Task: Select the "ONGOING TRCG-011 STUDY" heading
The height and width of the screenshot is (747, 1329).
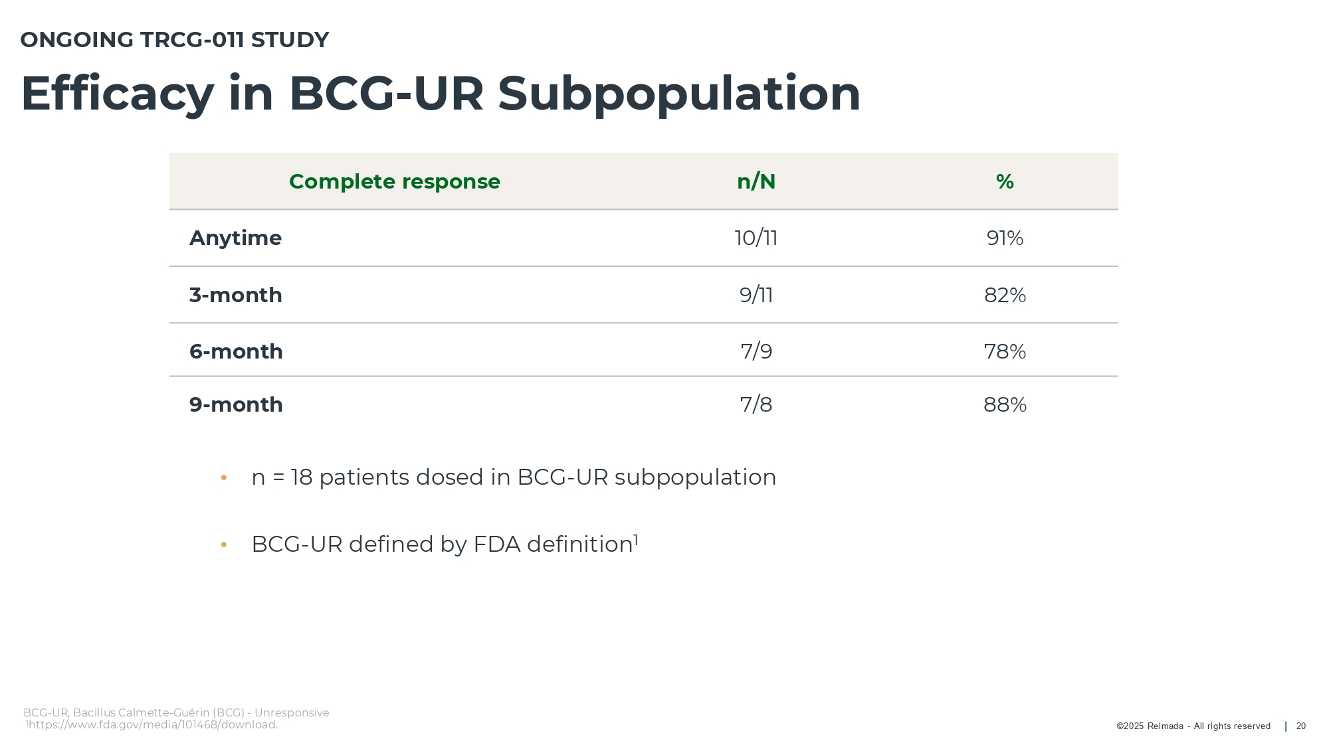Action: [175, 40]
